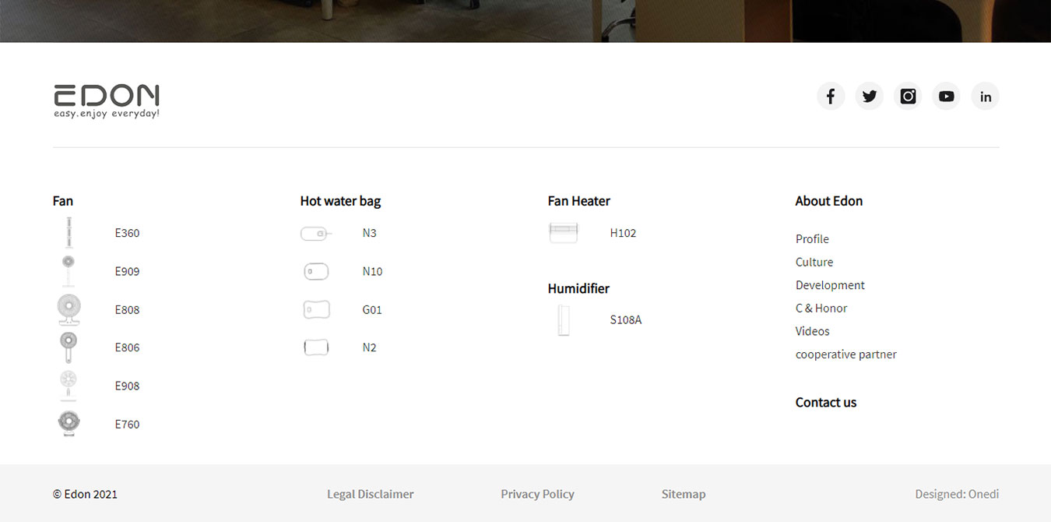This screenshot has width=1051, height=522.
Task: Click the H102 fan heater thumbnail
Action: [563, 233]
